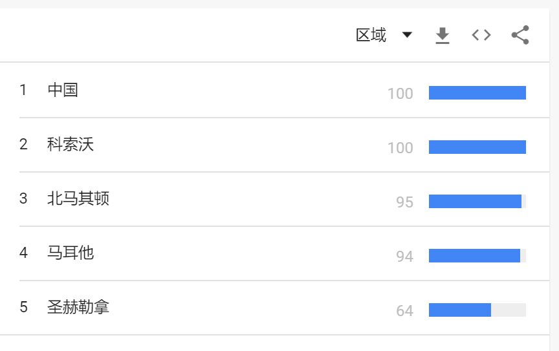The width and height of the screenshot is (559, 351).
Task: Click the share icon
Action: [x=520, y=35]
